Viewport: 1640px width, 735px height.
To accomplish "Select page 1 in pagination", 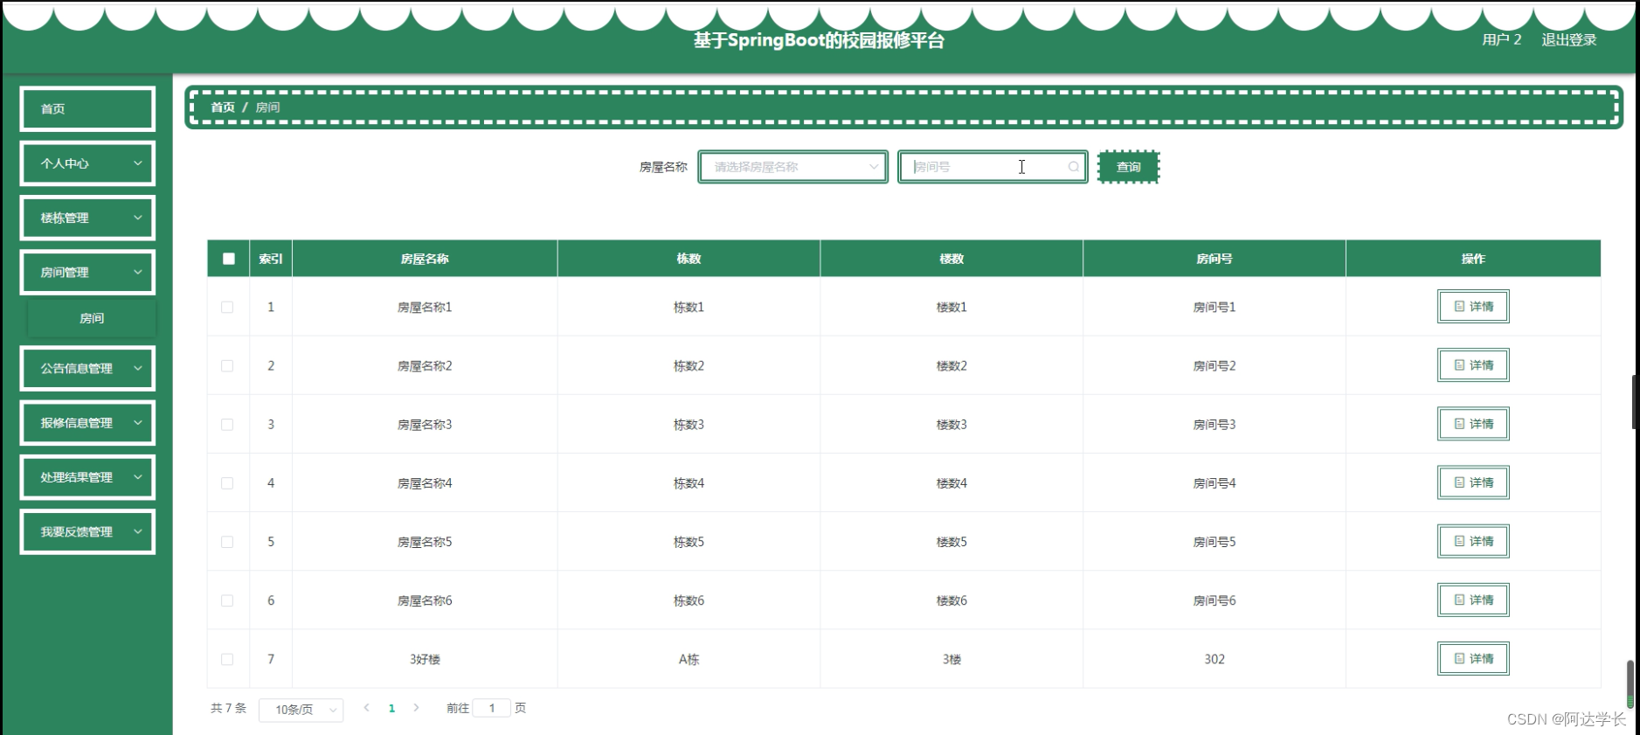I will coord(391,708).
